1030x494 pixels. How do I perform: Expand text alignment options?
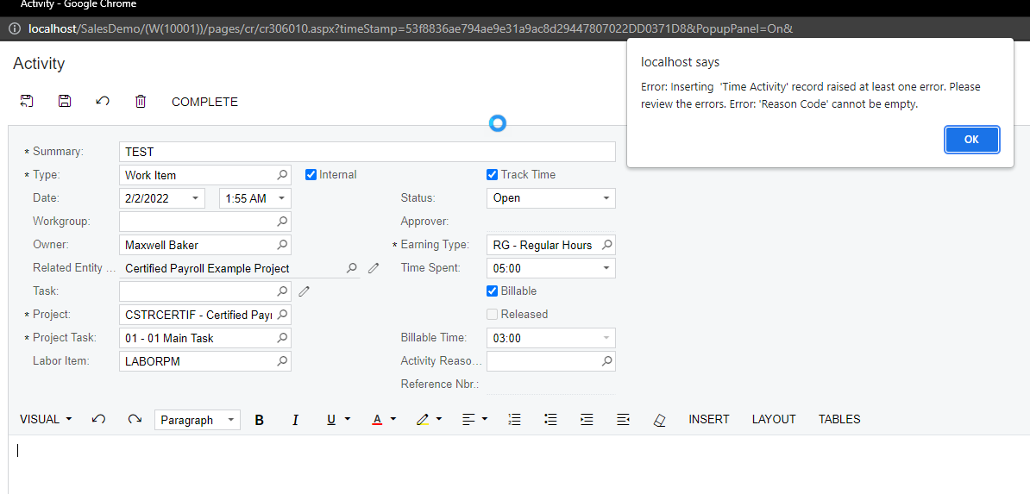485,419
